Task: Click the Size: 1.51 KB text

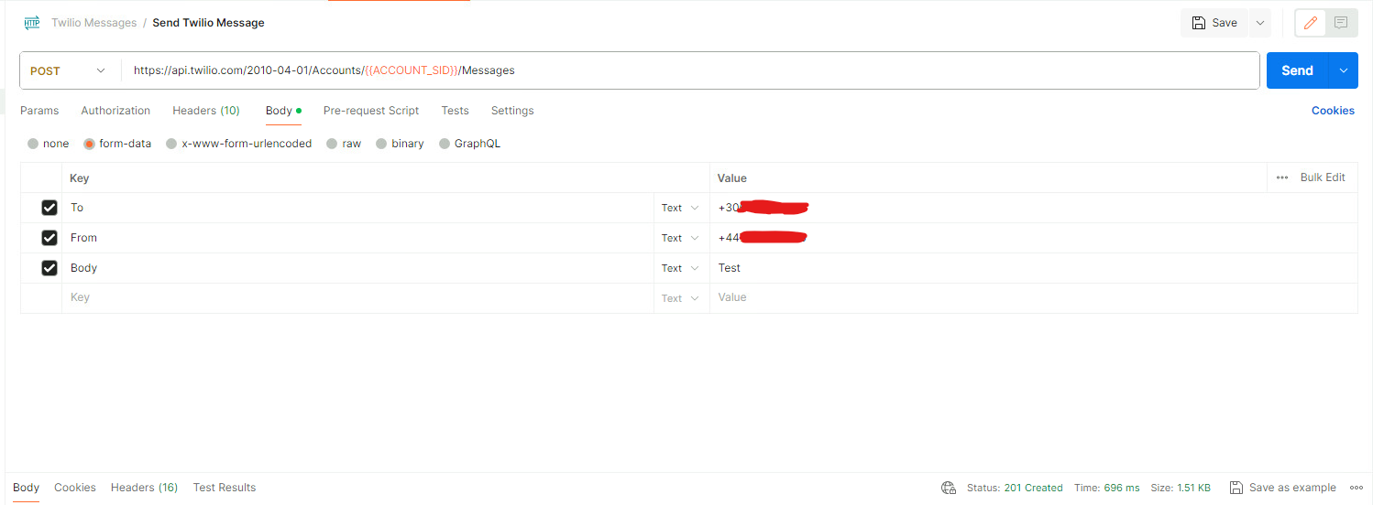Action: click(x=1181, y=488)
